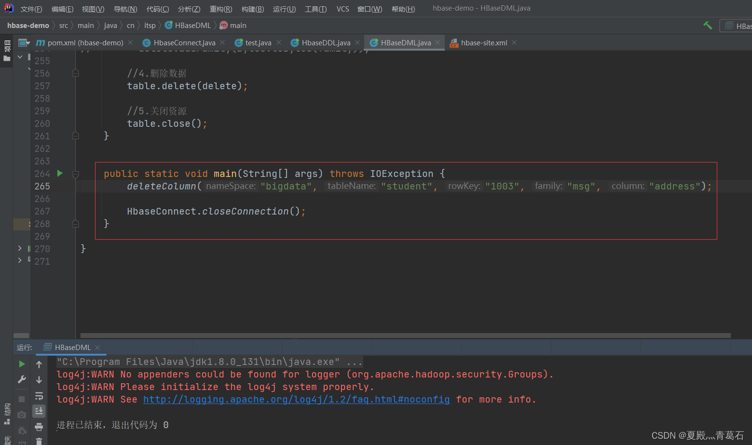Click the hbase-demo breadcrumb
The width and height of the screenshot is (752, 445).
[28, 26]
